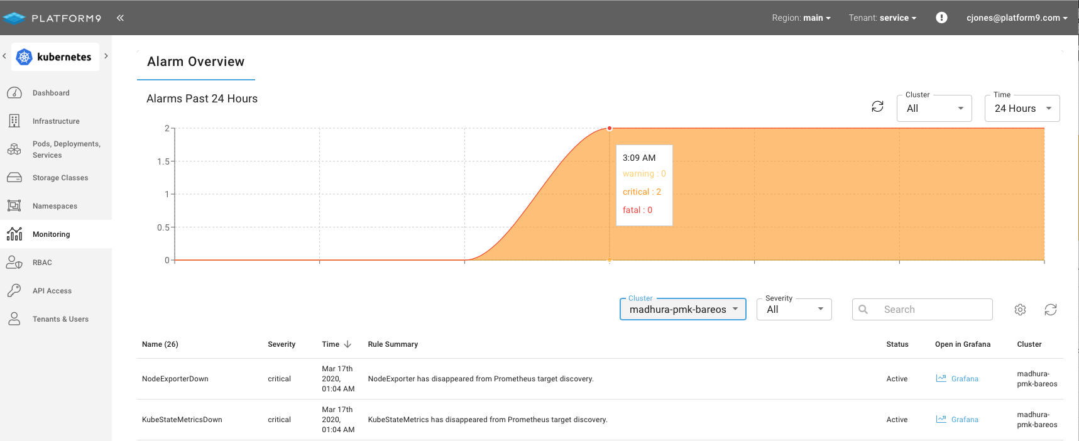Viewport: 1079px width, 441px height.
Task: Refresh the alarms table list
Action: (1050, 310)
